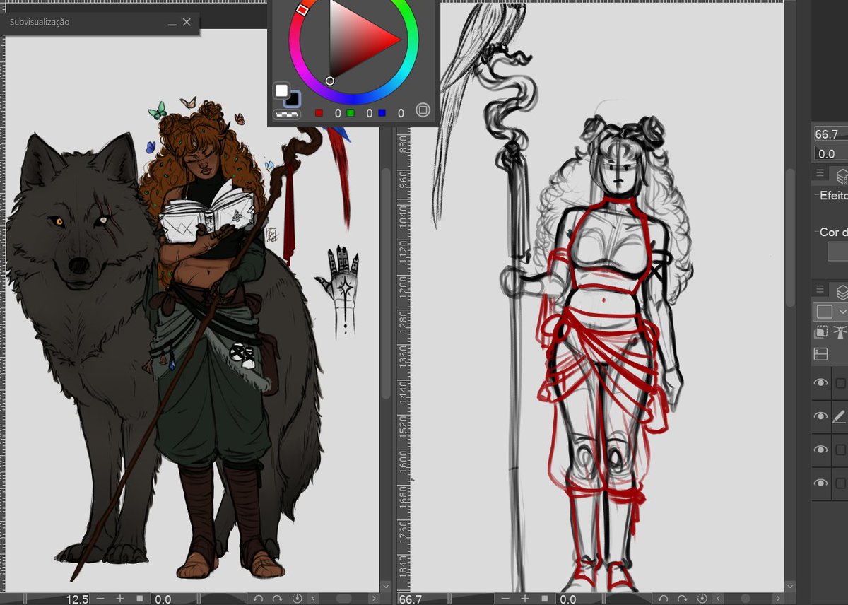Select the white main color swatch

click(281, 90)
